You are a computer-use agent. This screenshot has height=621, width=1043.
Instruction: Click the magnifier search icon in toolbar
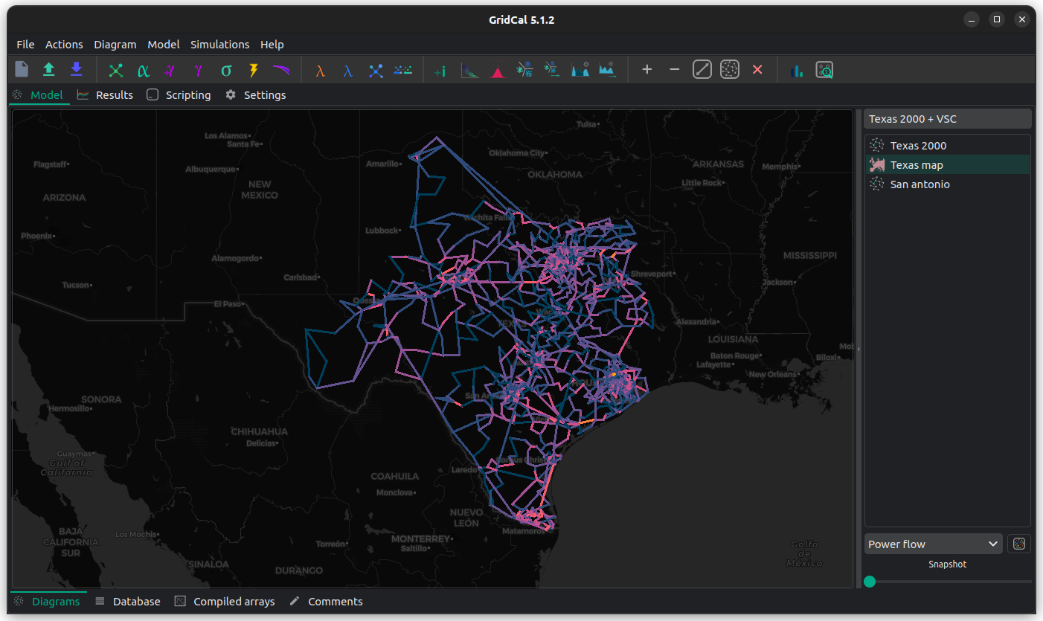[x=824, y=71]
